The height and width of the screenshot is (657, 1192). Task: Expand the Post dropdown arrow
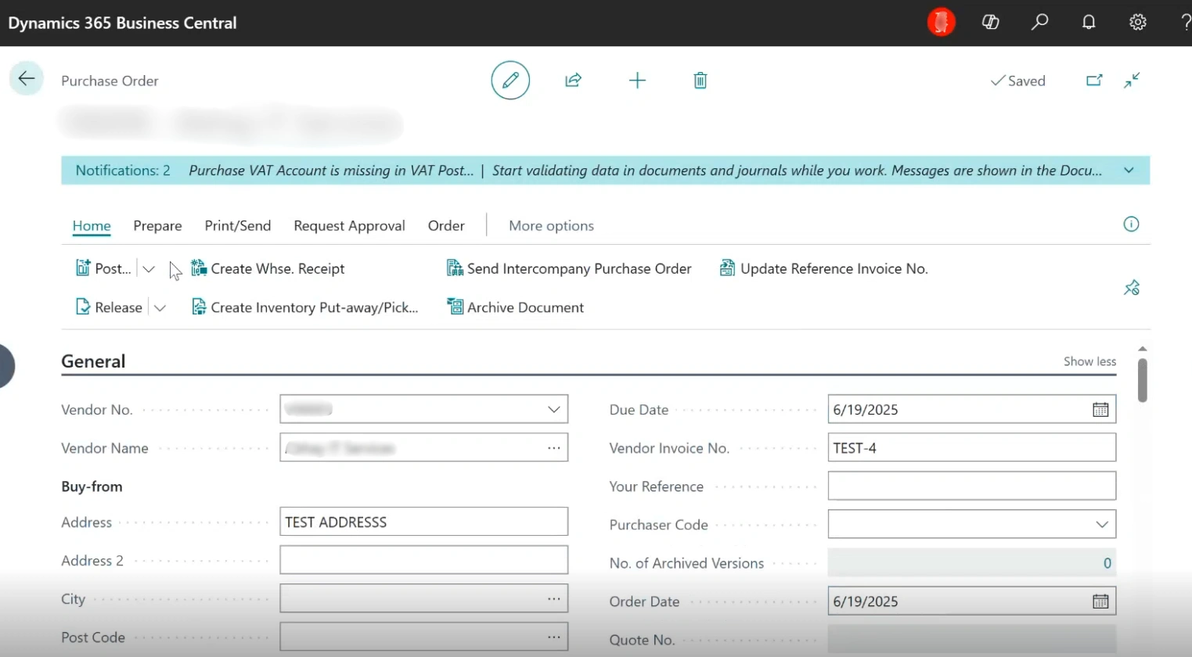coord(149,268)
